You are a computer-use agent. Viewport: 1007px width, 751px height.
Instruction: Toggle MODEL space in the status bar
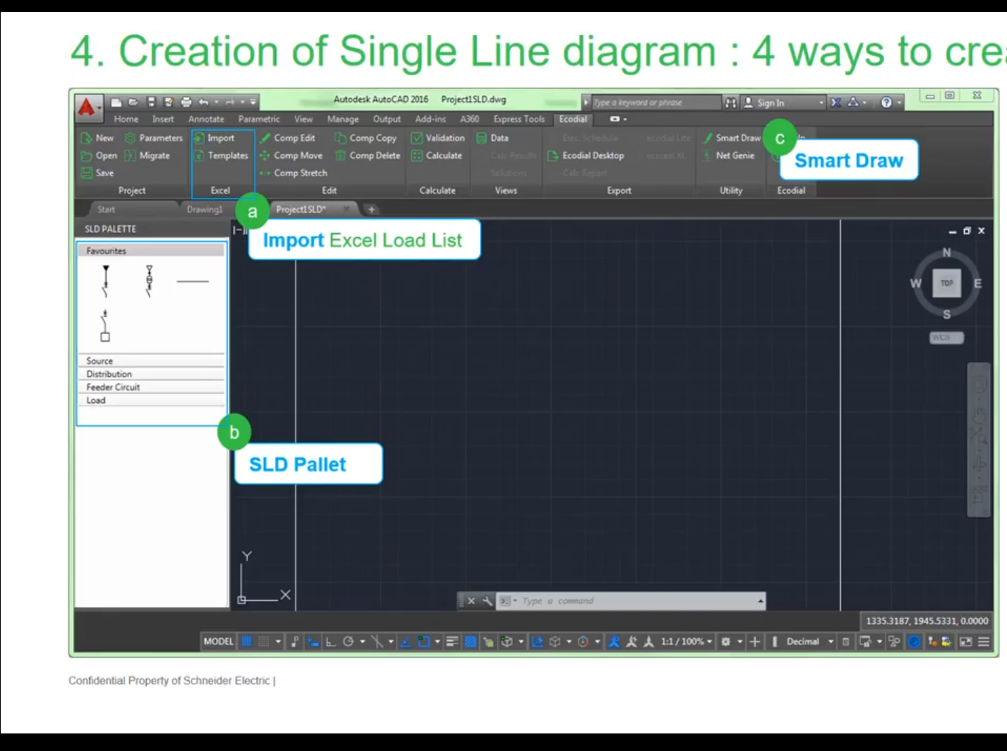(x=218, y=641)
